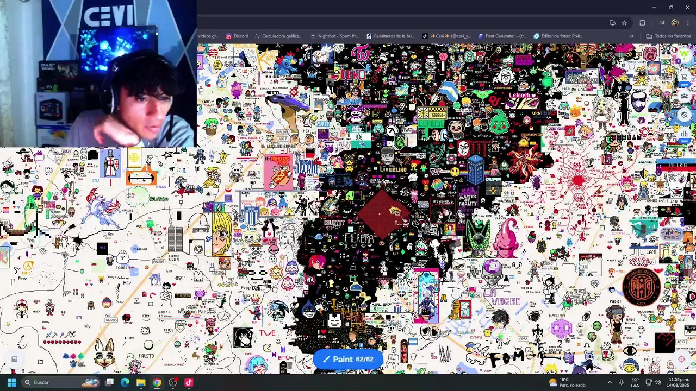
Task: Switch to Google Chrome on the taskbar
Action: click(x=157, y=382)
